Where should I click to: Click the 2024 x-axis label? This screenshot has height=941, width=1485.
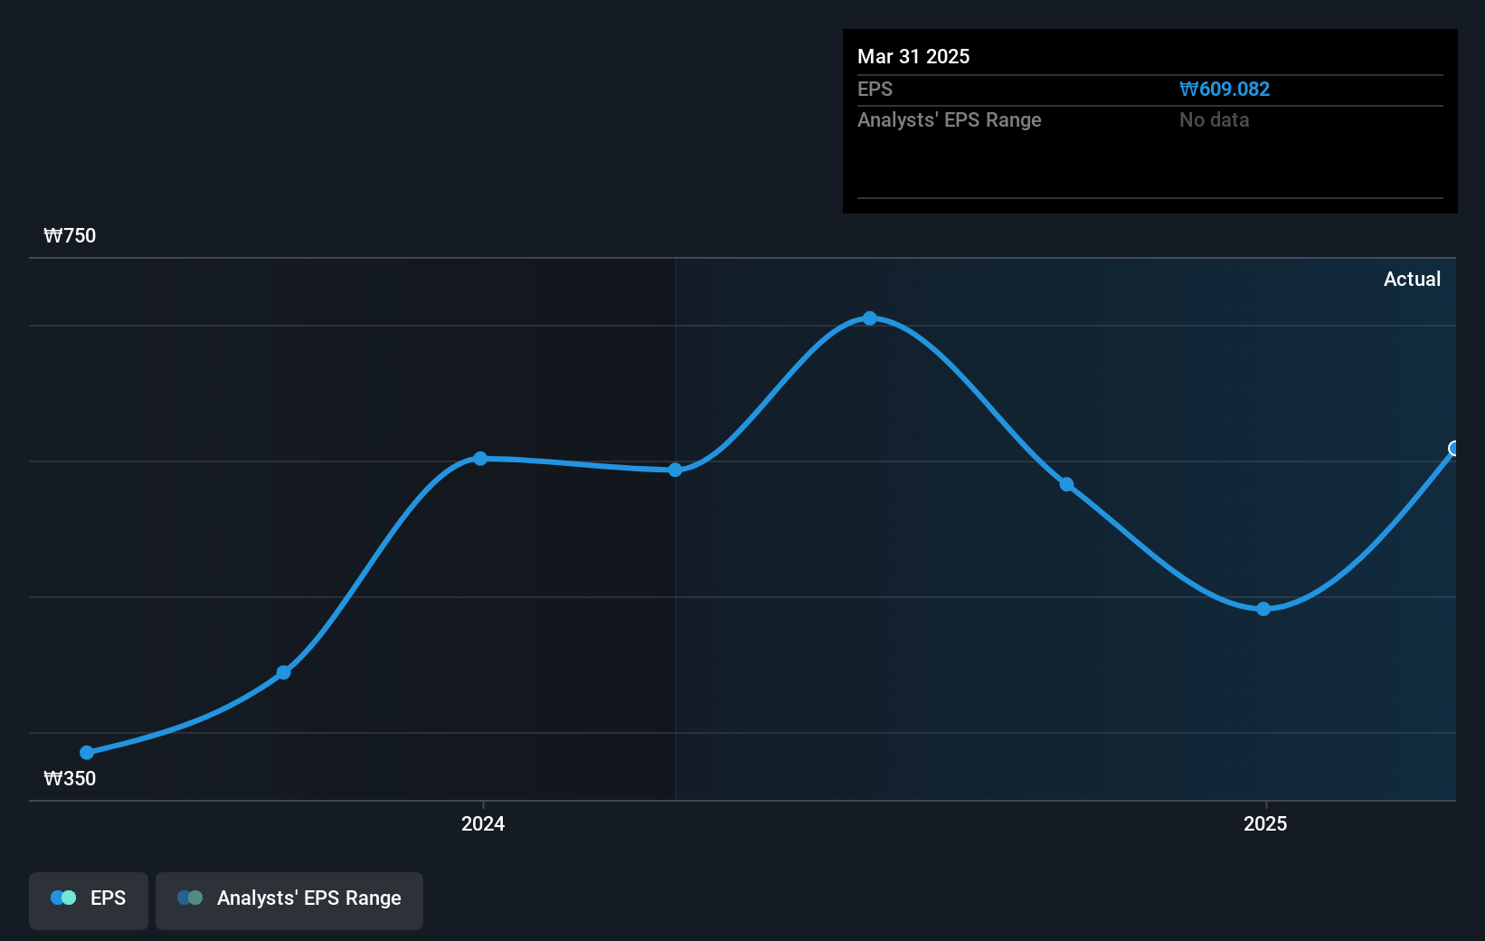(483, 823)
